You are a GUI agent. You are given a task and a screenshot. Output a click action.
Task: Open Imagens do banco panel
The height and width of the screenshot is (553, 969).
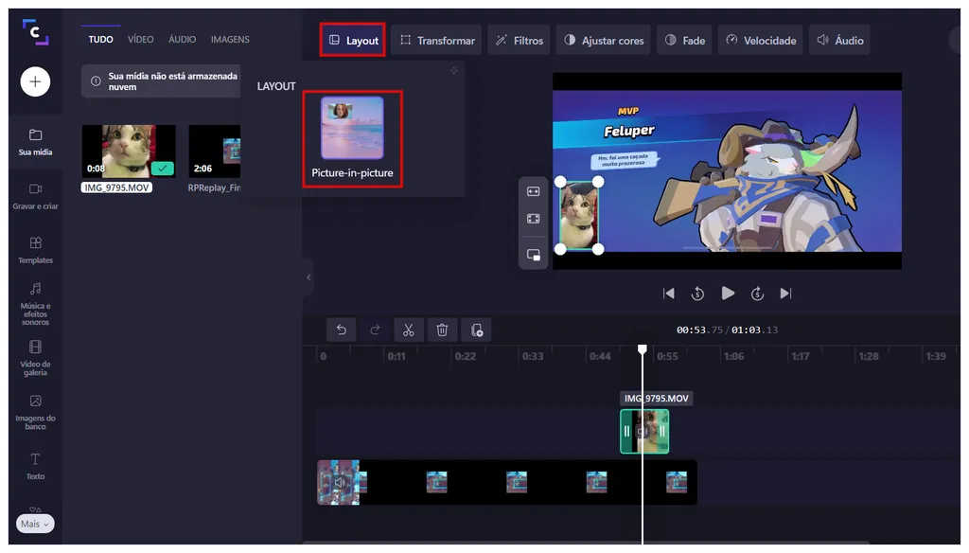pos(35,412)
